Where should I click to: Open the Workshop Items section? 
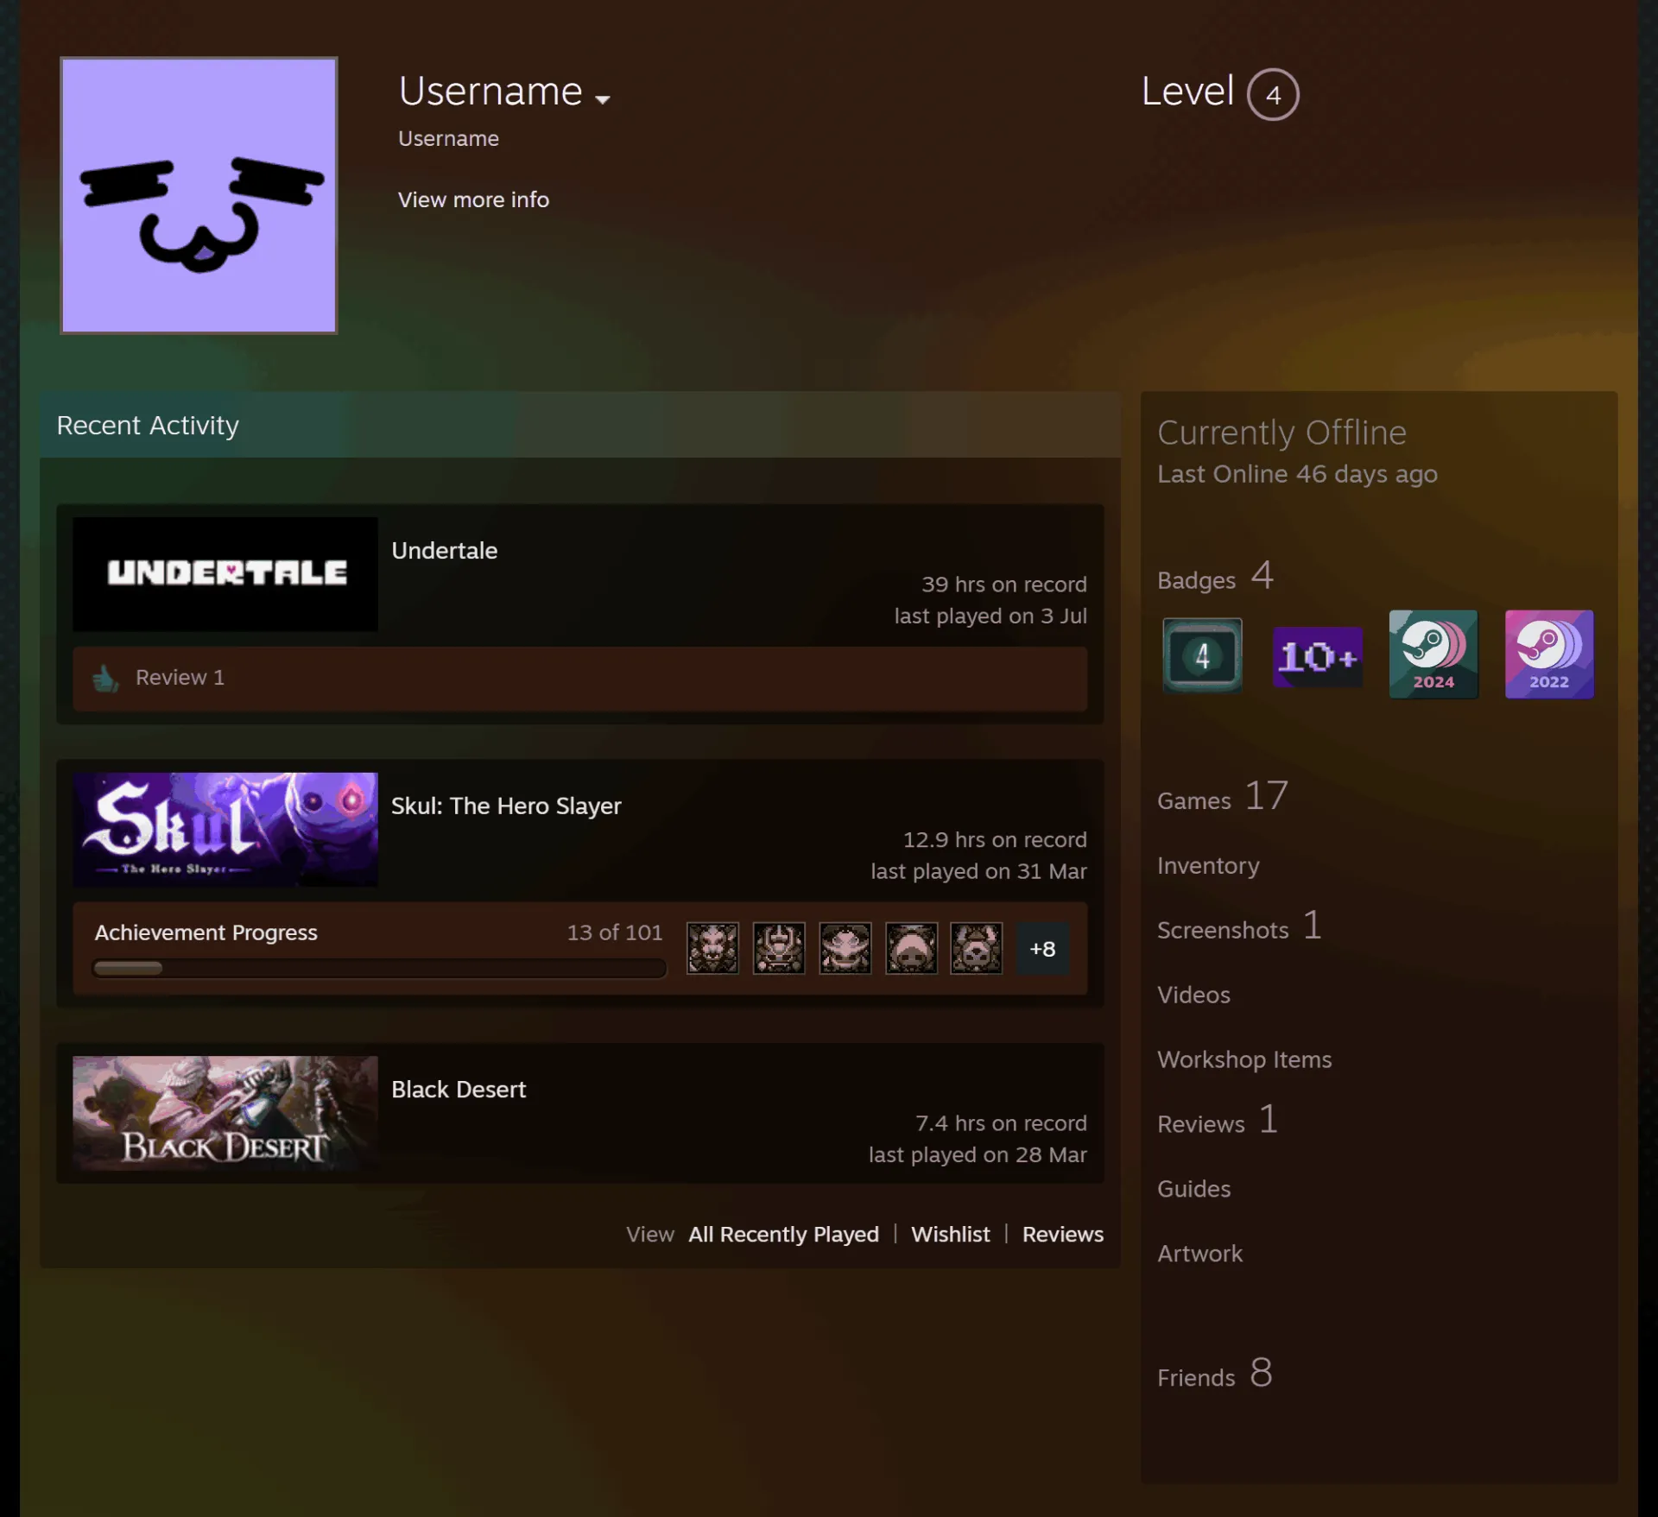tap(1244, 1059)
